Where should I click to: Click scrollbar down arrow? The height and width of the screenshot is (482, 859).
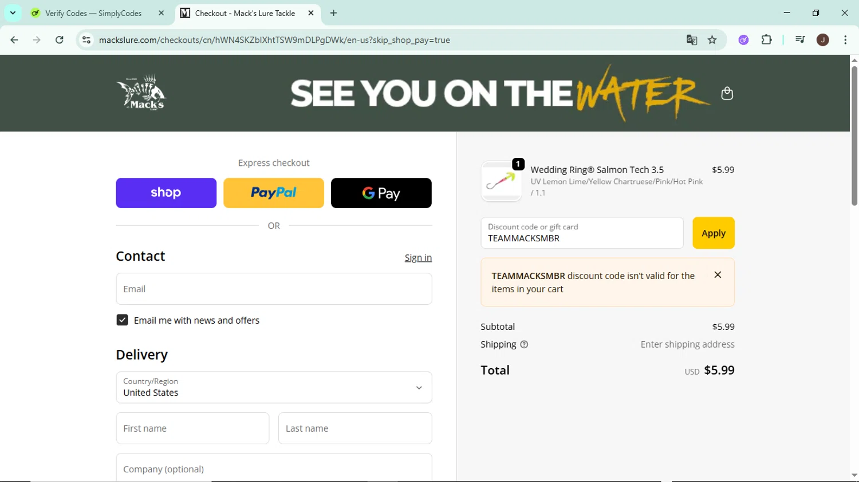[x=854, y=475]
